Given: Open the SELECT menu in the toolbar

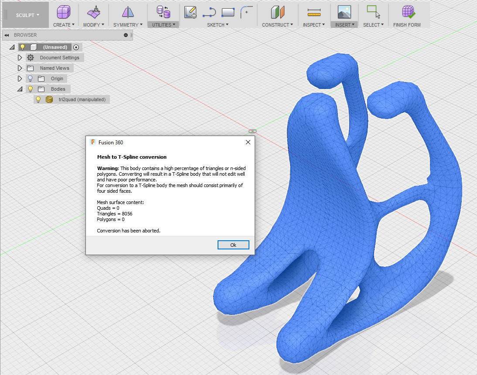Looking at the screenshot, I should pyautogui.click(x=373, y=25).
